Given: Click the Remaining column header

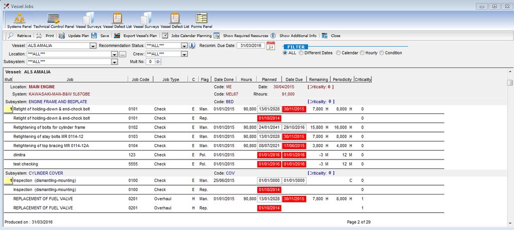Looking at the screenshot, I should coord(318,79).
